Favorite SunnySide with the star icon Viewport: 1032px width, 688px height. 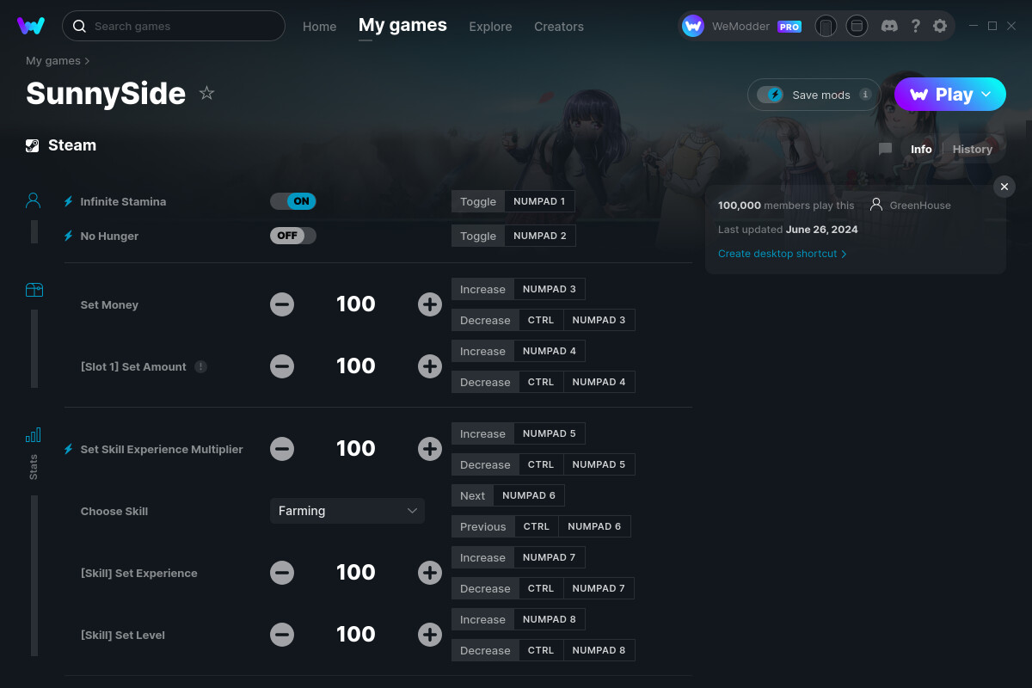pyautogui.click(x=206, y=94)
